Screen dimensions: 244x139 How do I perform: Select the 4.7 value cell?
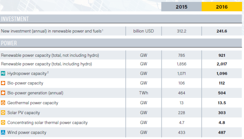181,123
